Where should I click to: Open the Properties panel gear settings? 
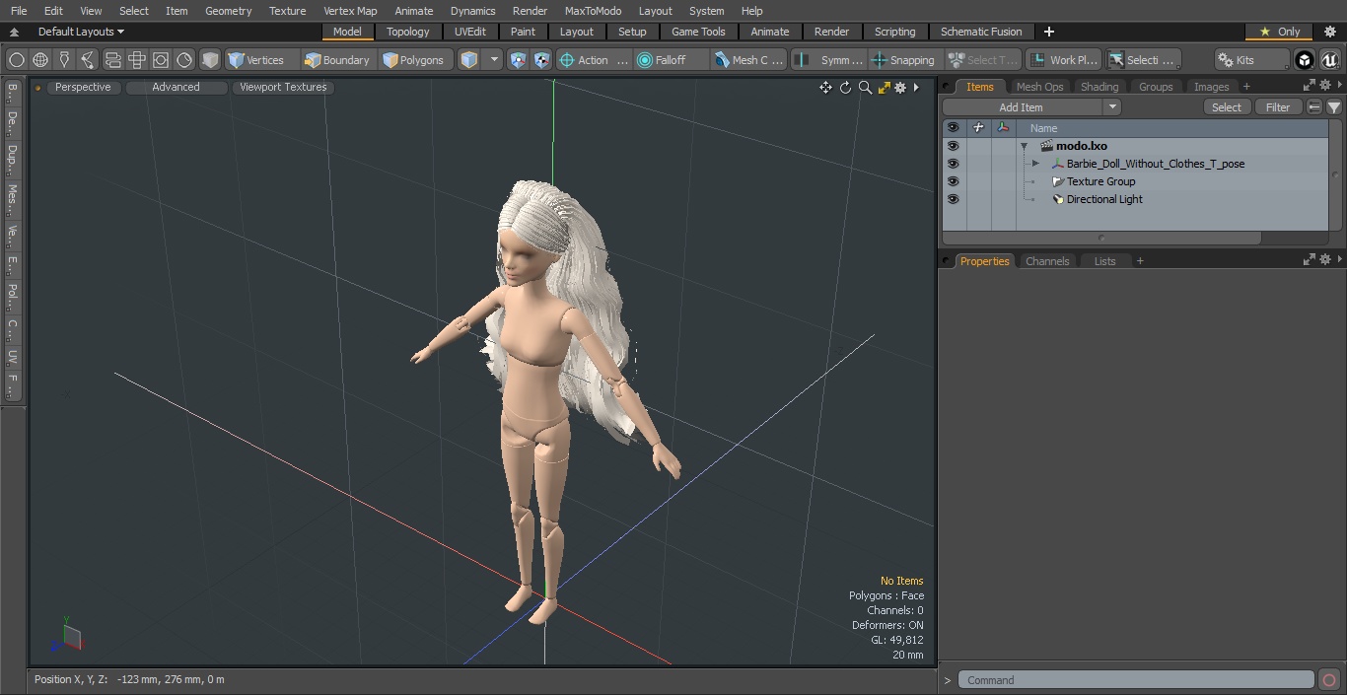[1325, 260]
